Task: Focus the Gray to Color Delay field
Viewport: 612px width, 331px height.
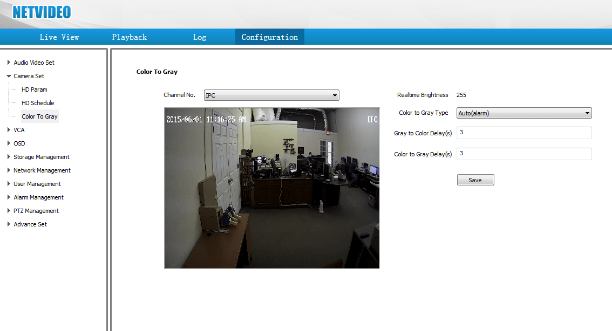Action: pos(524,133)
